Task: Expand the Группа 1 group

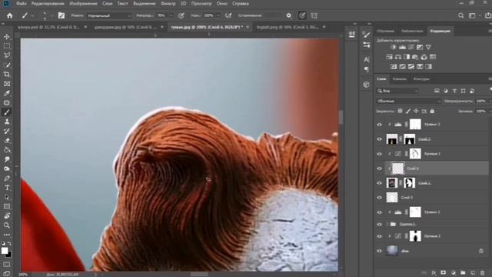Action: (387, 224)
